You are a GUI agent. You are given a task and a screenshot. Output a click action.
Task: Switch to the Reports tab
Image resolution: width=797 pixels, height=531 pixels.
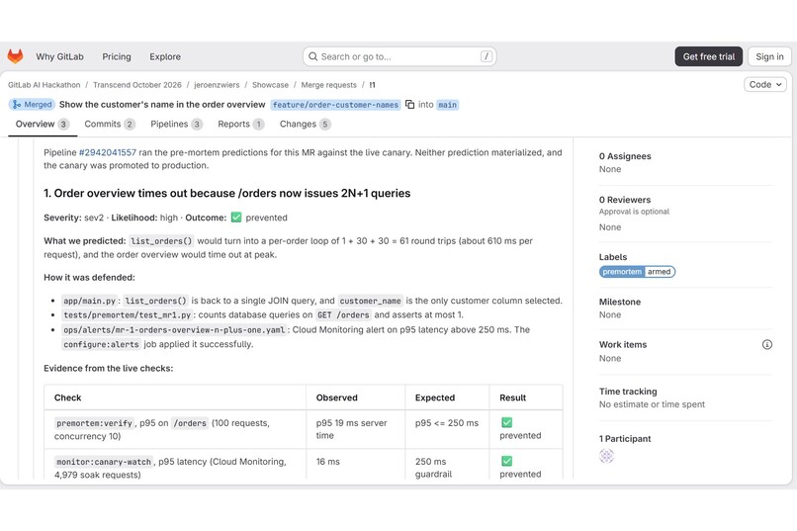click(x=241, y=124)
